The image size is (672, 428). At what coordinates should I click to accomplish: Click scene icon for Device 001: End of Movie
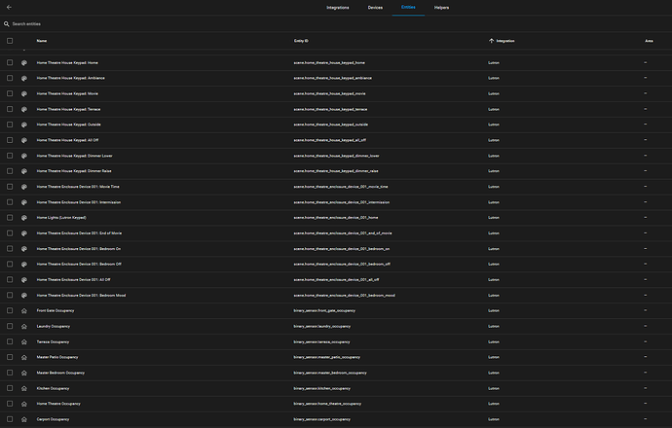tap(24, 233)
